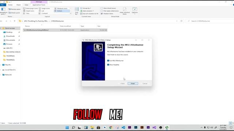
Task: Uncheck Run MSI Afterburner checkbox
Action: point(108,61)
